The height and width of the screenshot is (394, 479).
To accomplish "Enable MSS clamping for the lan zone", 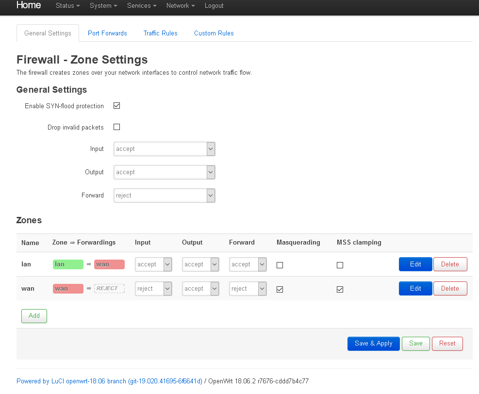I will pyautogui.click(x=340, y=265).
